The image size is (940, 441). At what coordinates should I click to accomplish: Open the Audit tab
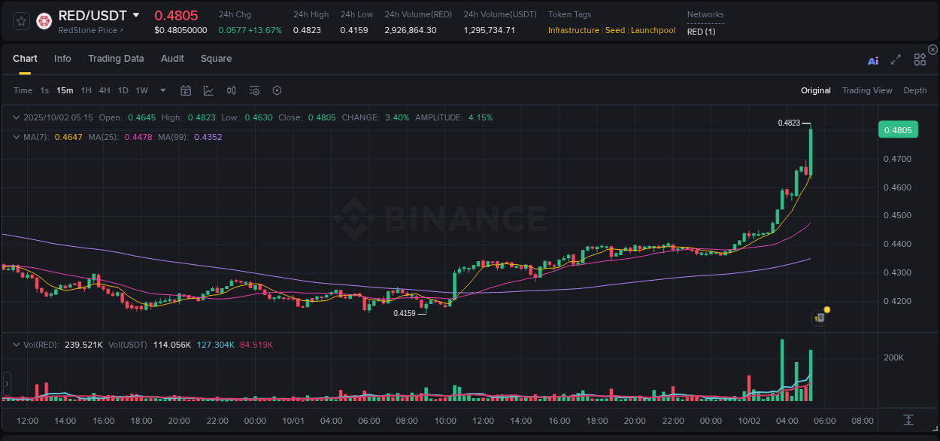pos(172,58)
